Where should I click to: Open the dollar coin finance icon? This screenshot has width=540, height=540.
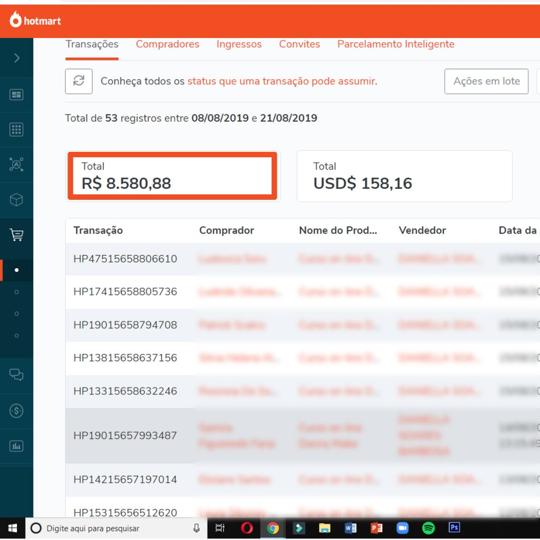(x=16, y=410)
